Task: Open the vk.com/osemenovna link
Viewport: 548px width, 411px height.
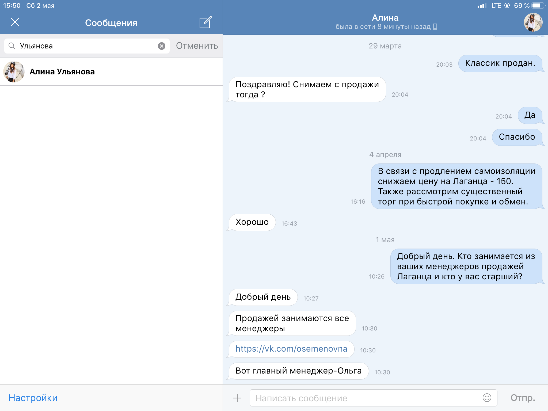Action: pyautogui.click(x=291, y=349)
